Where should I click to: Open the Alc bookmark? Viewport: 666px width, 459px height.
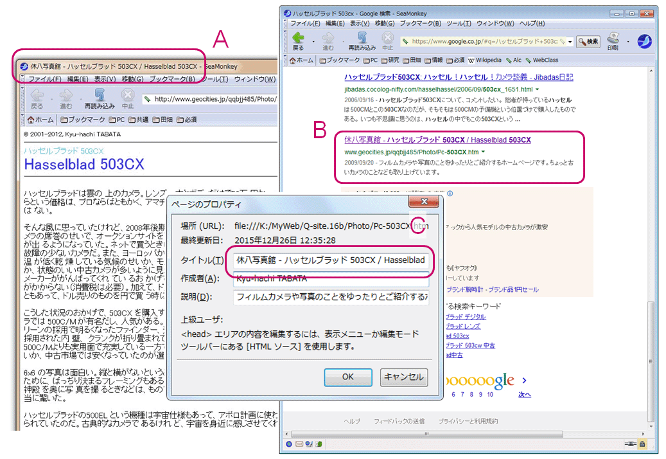click(513, 60)
